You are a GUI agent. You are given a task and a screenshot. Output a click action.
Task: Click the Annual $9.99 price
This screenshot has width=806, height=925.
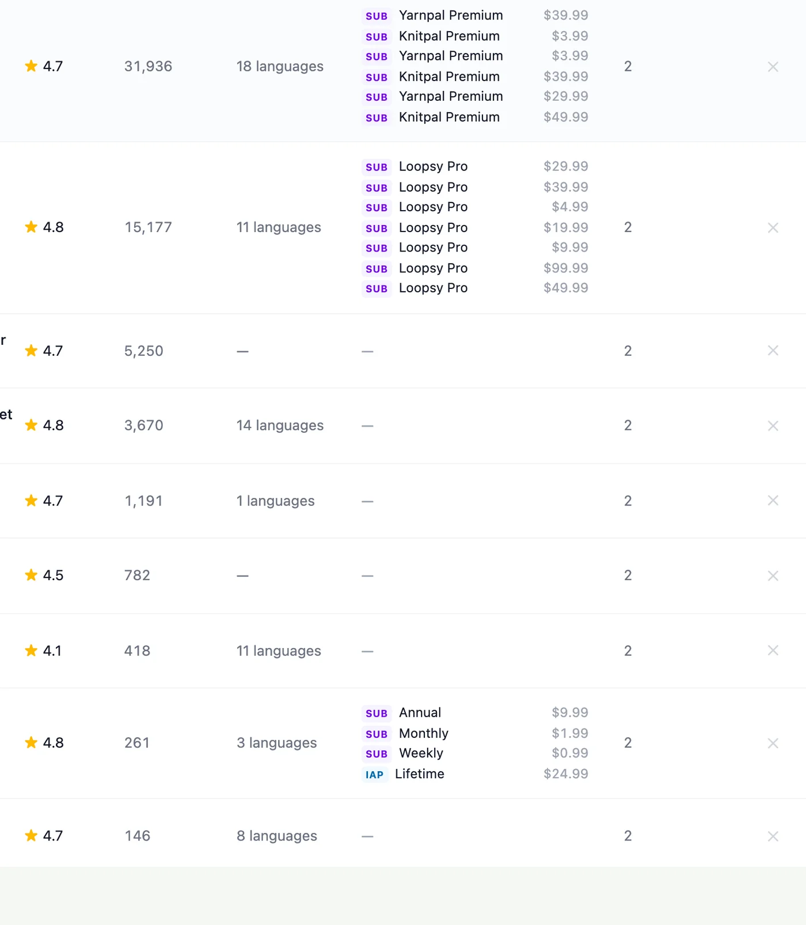(569, 713)
